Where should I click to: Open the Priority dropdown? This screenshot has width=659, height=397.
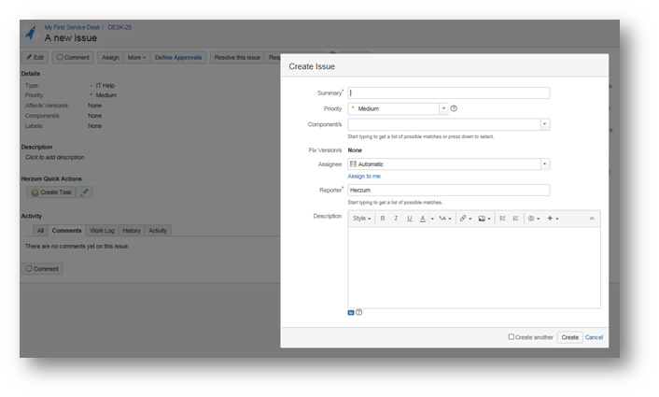tap(443, 108)
